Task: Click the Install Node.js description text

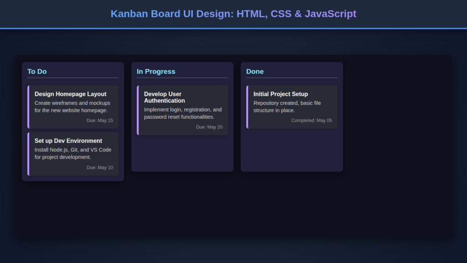Action: click(71, 153)
